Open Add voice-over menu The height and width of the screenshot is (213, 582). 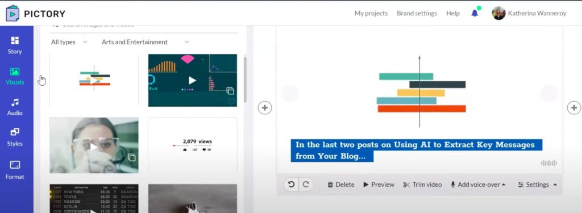pyautogui.click(x=478, y=185)
